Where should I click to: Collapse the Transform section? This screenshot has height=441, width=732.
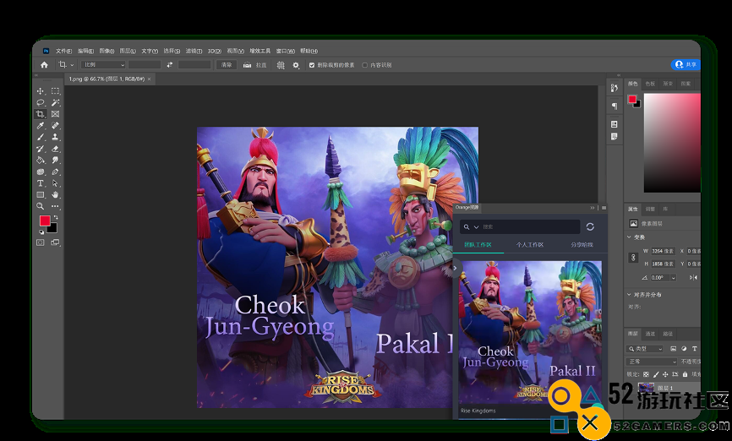click(629, 237)
